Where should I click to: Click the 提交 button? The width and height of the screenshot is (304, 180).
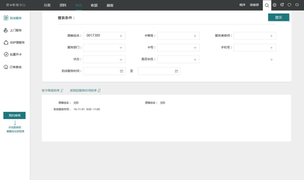[x=279, y=17]
